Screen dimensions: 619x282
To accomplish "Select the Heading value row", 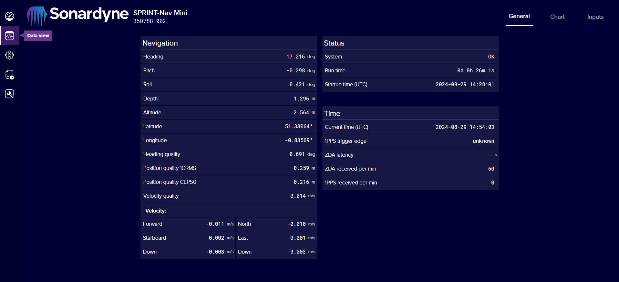I will 229,57.
